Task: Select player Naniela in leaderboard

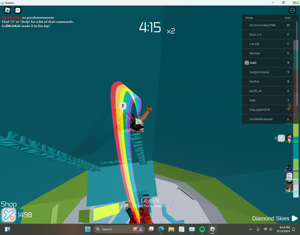Action: point(268,53)
